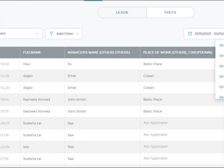Click the first Rasheed Ahmed row

[36, 100]
